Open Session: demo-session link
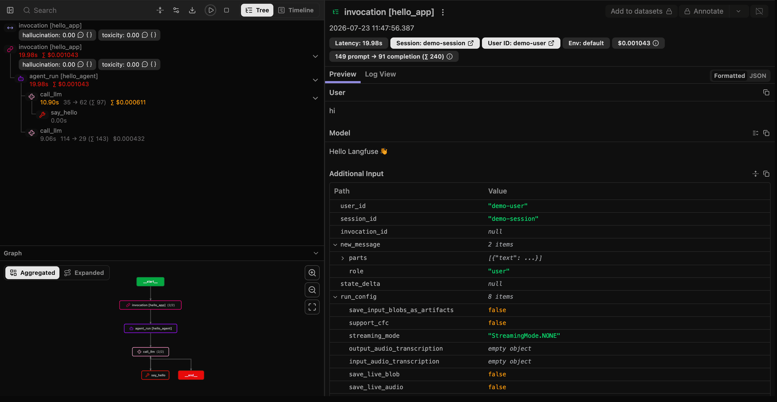Screen dimensions: 777x402 tap(435, 43)
